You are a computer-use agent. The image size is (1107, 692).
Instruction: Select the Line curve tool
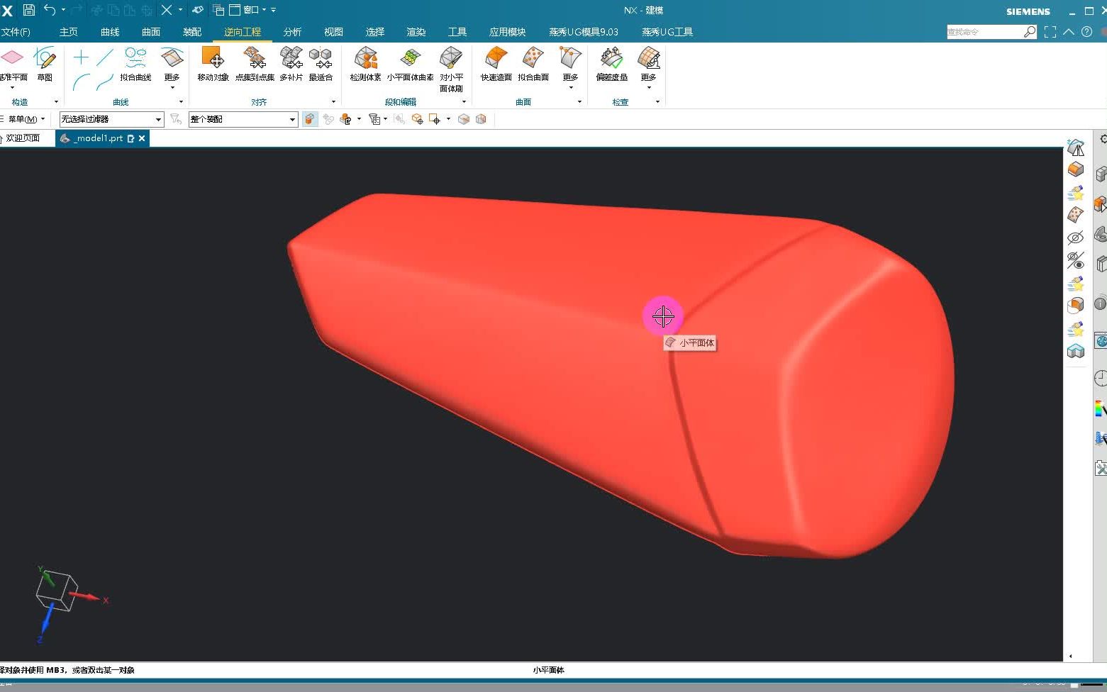point(105,57)
